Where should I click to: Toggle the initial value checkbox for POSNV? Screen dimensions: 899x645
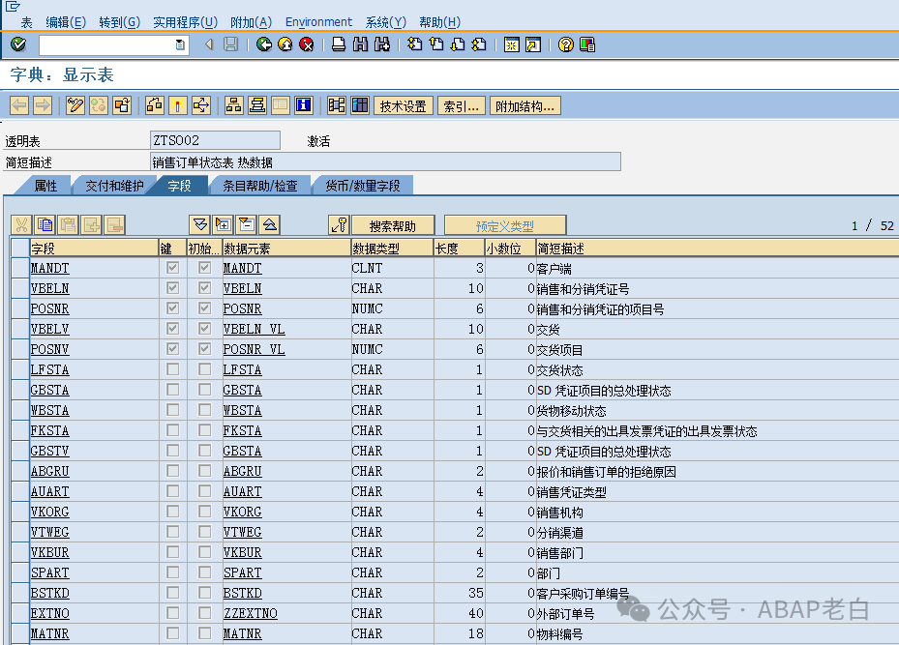[205, 349]
